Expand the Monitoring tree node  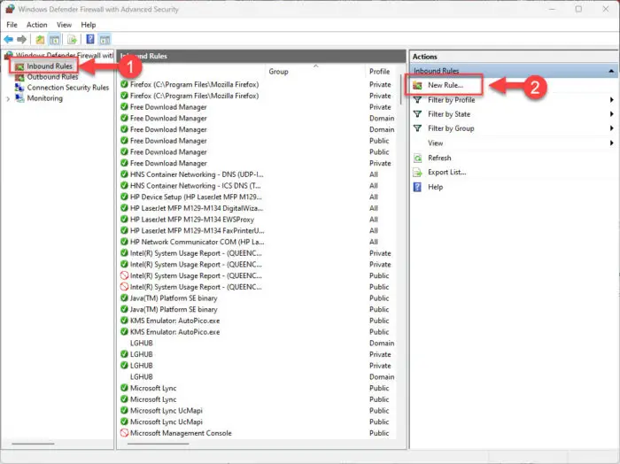click(8, 99)
